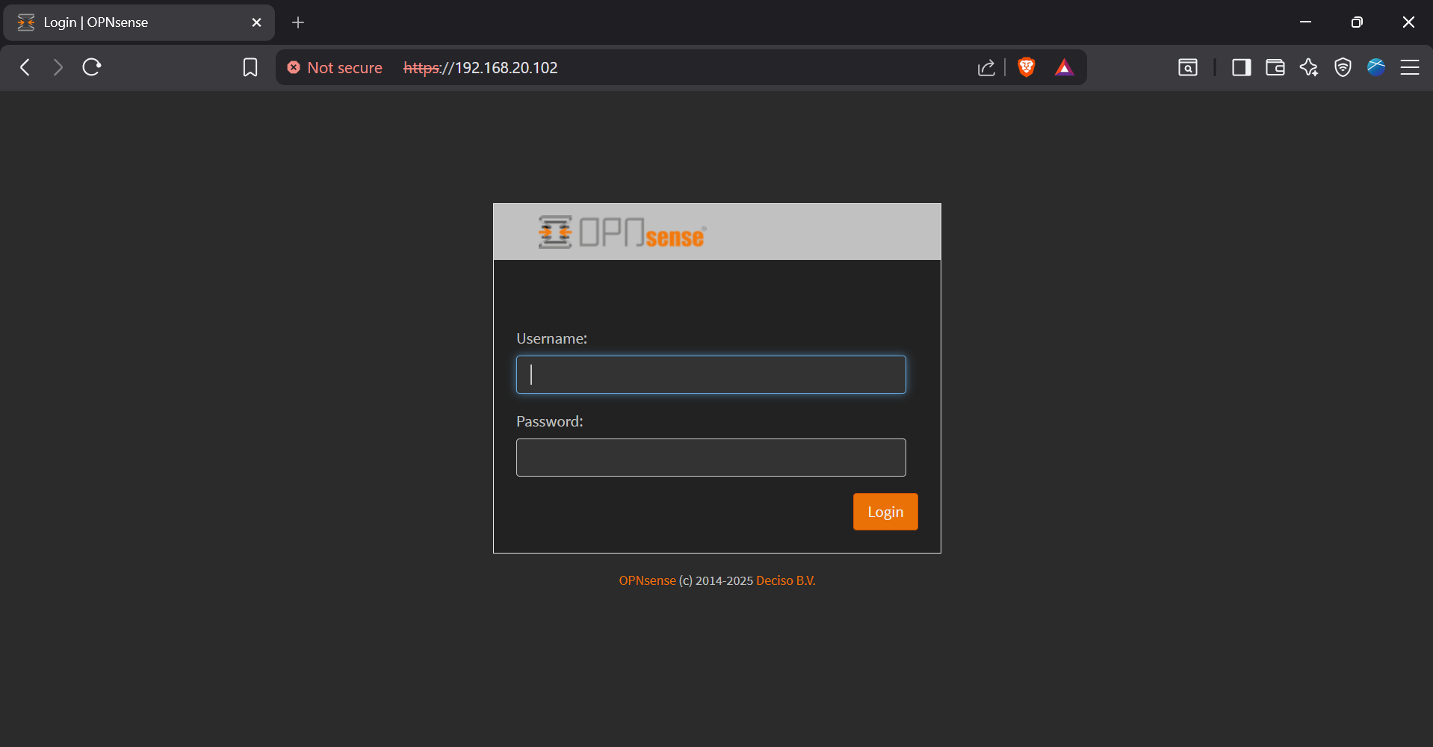Reload the OPNsense login page
The height and width of the screenshot is (747, 1433).
point(92,67)
